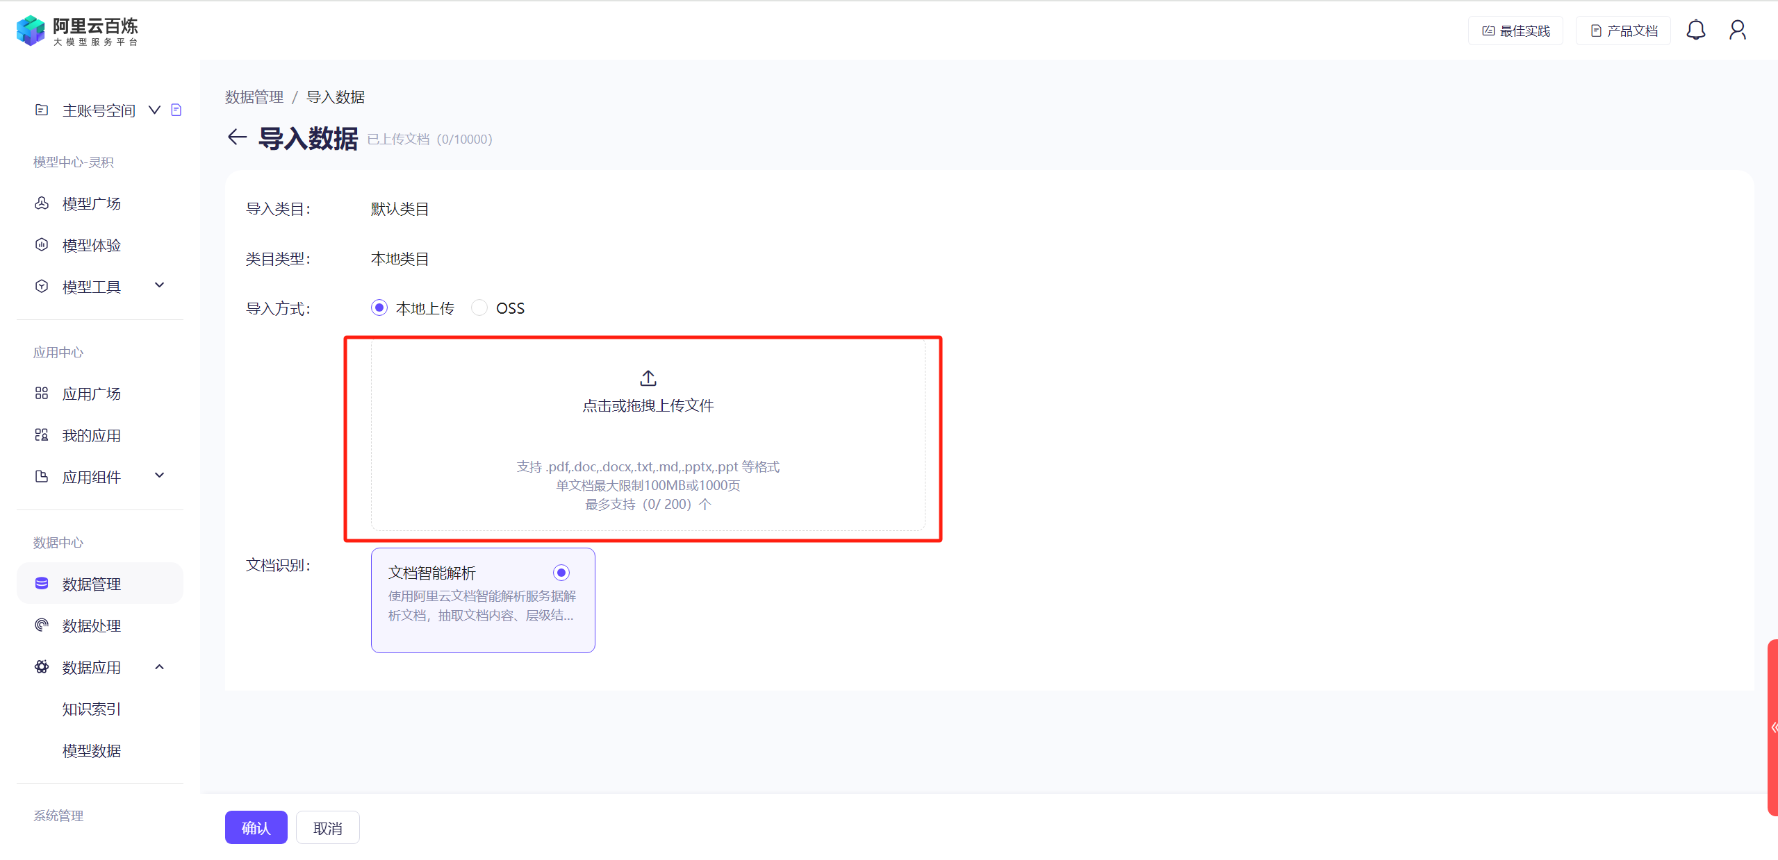1778x860 pixels.
Task: Click the document icon next to 主账号空间
Action: [176, 110]
